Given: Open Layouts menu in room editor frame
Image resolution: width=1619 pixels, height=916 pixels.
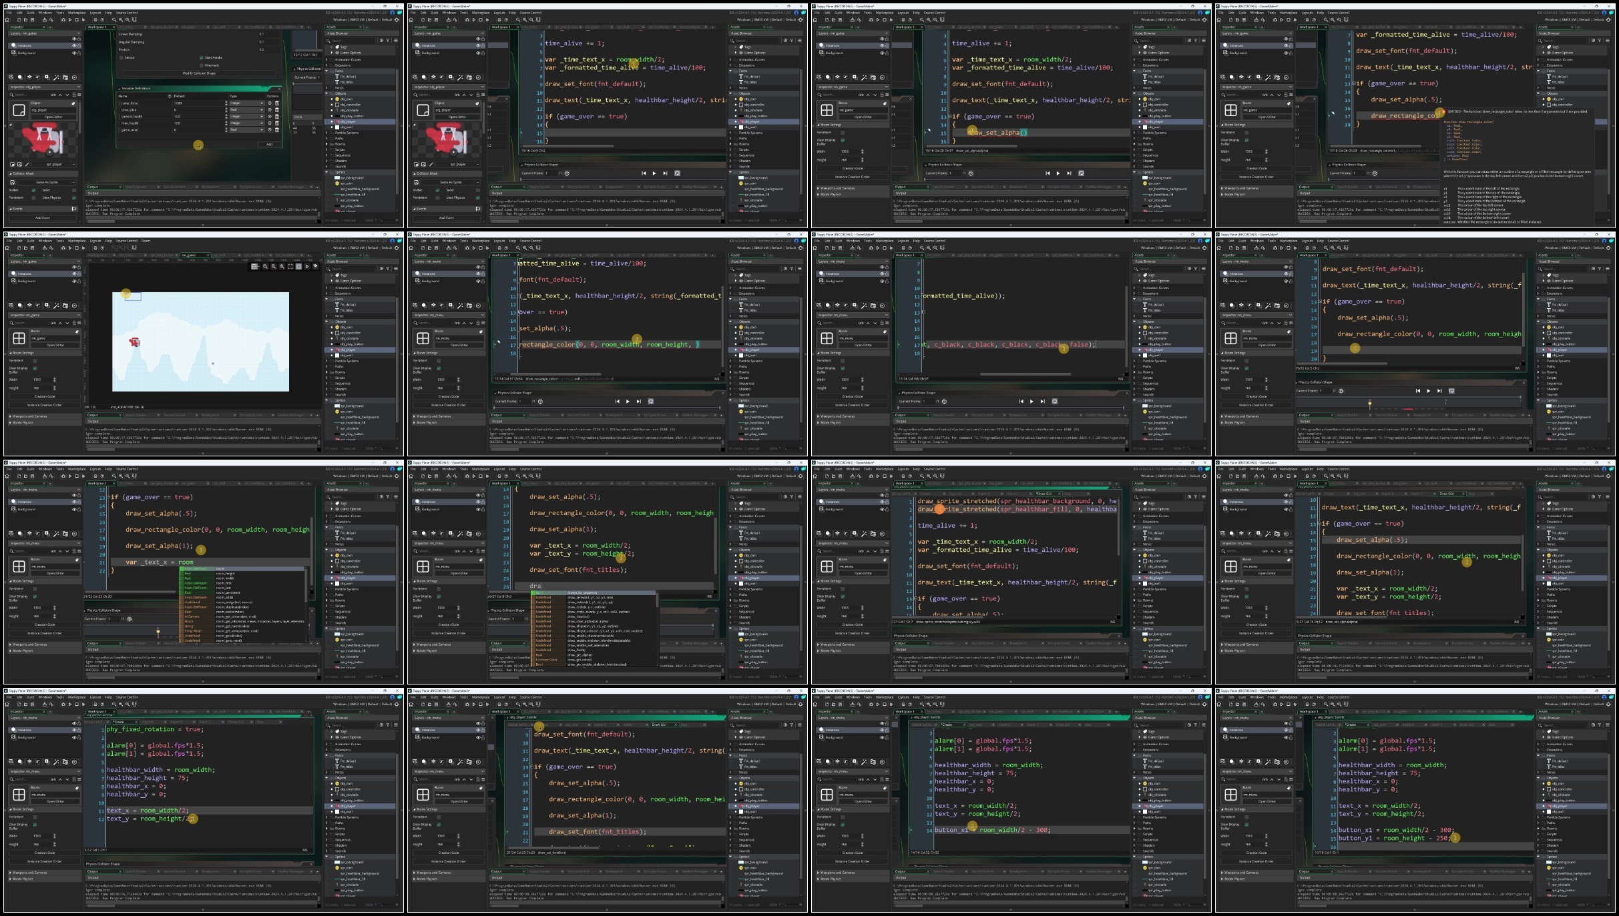Looking at the screenshot, I should coord(95,241).
